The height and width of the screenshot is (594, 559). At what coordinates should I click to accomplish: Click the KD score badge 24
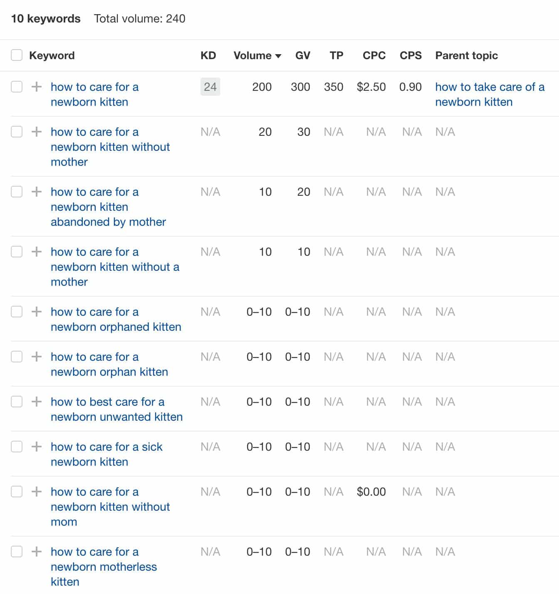[x=210, y=87]
